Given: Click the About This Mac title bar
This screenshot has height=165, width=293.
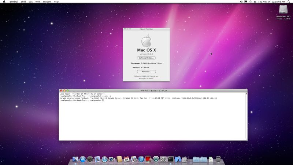Looking at the screenshot, I should pos(146,29).
